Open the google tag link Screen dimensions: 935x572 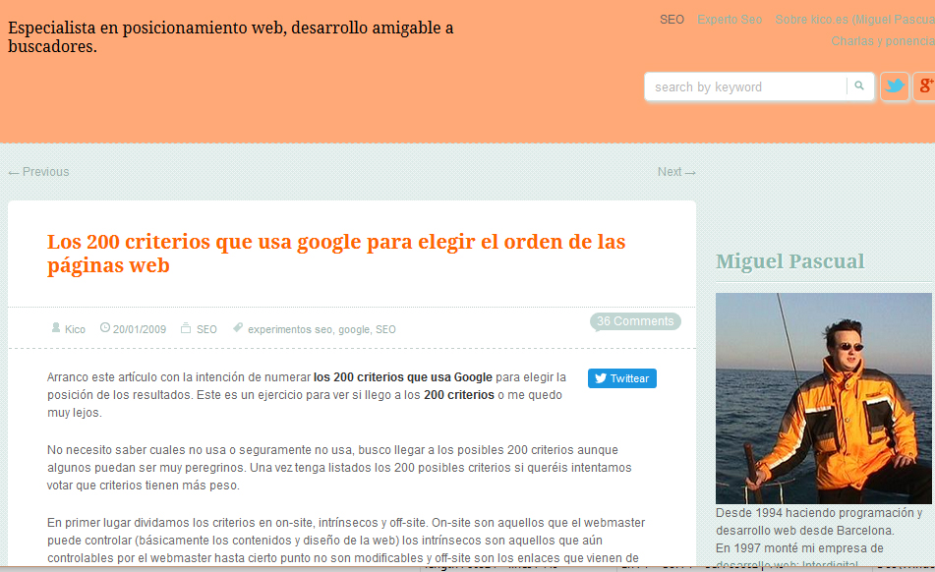(354, 329)
